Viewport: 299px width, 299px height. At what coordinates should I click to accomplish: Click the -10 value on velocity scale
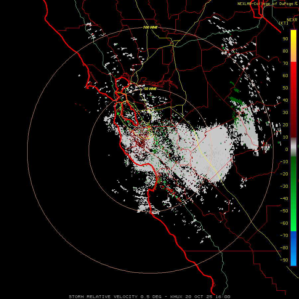coord(284,162)
